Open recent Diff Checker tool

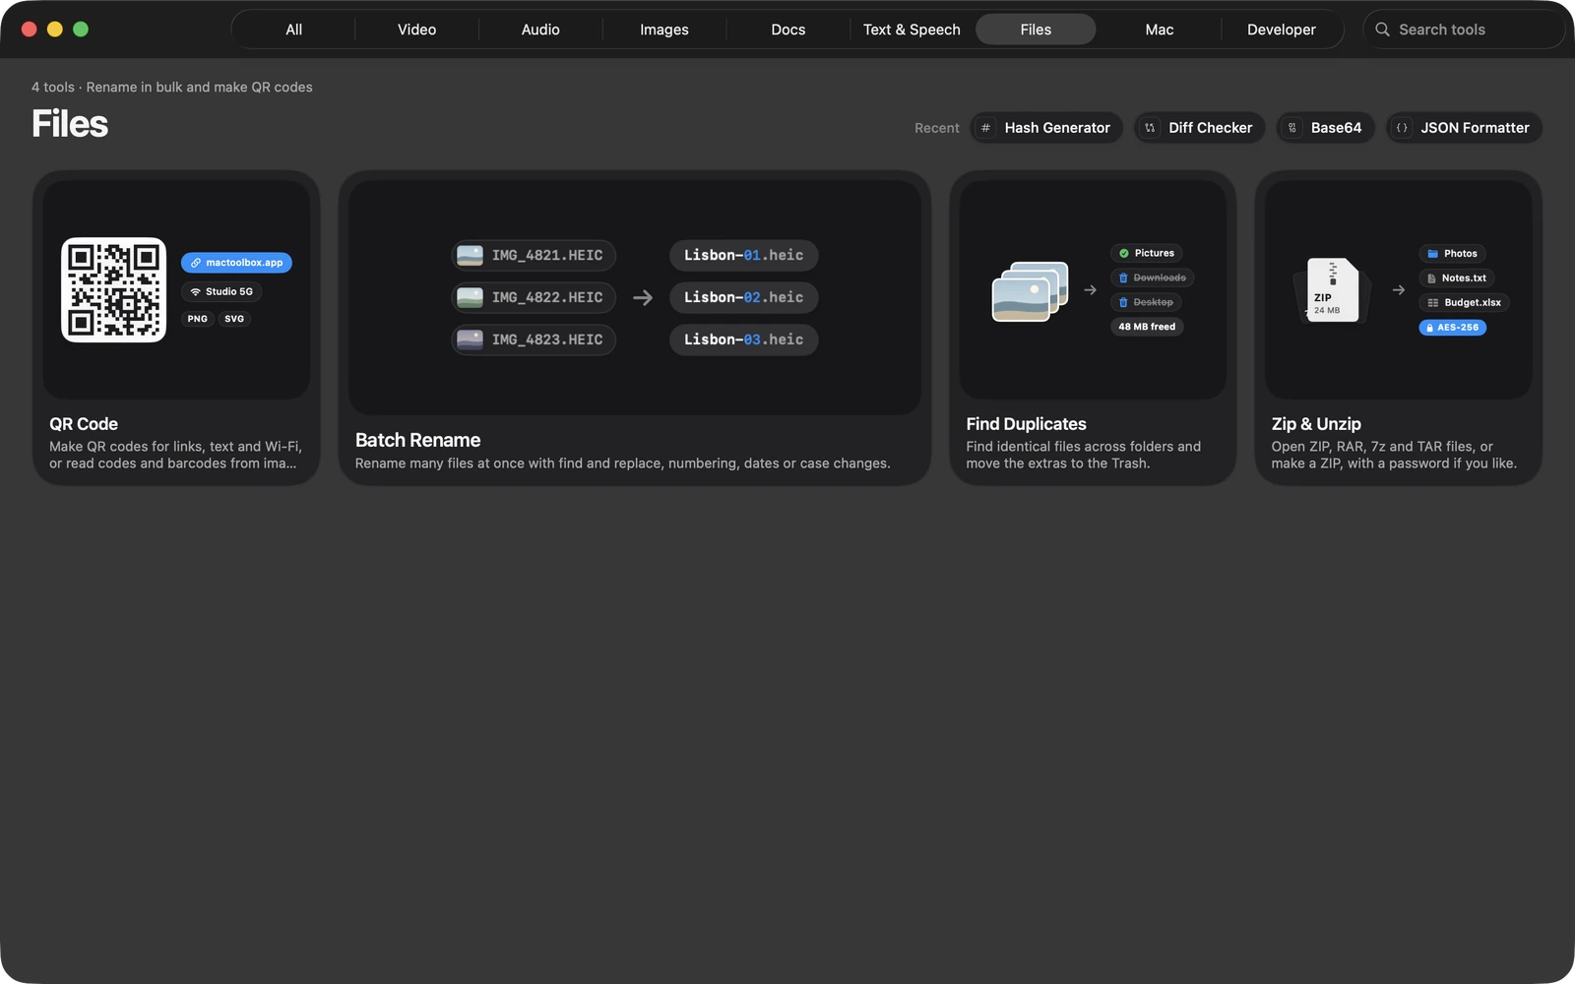tap(1199, 128)
